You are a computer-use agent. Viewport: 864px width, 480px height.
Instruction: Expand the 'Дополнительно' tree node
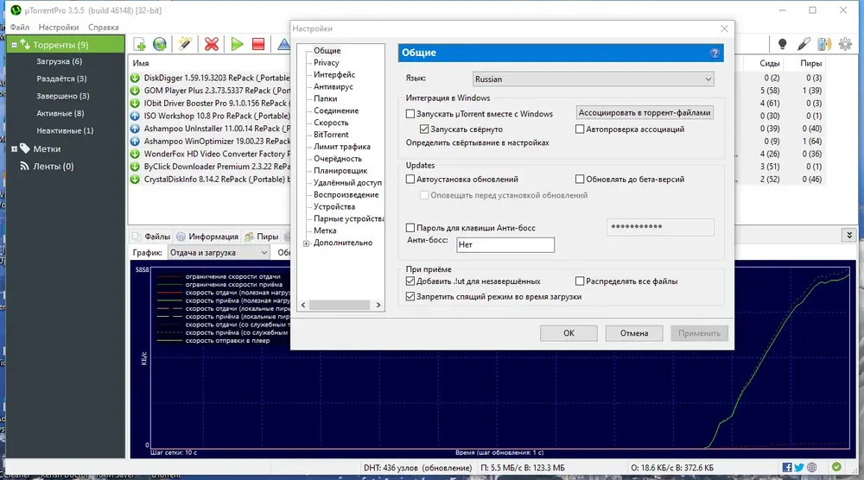[307, 243]
